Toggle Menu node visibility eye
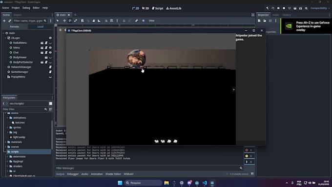The width and height of the screenshot is (332, 187). point(50,48)
